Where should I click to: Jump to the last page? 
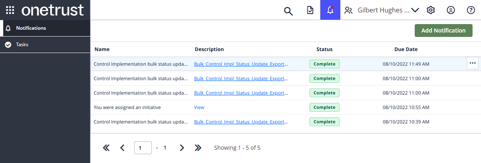[x=198, y=148]
